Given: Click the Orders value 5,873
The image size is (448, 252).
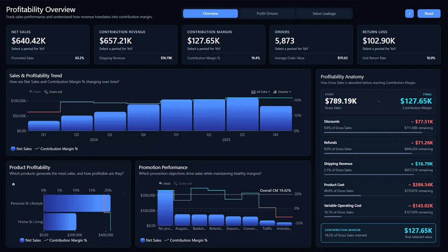Looking at the screenshot, I should 285,41.
